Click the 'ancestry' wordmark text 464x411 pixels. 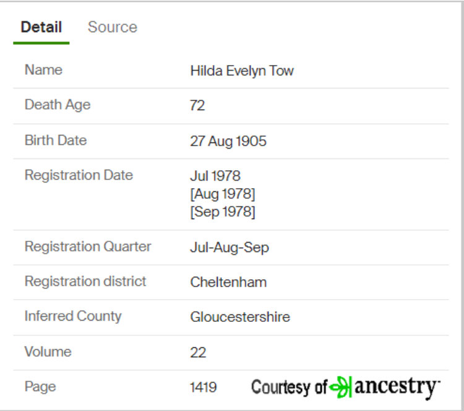pos(396,387)
